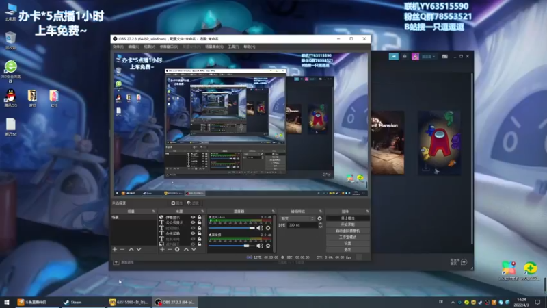
Task: Click the blue announcement icon in Steam window
Action: coord(394,57)
